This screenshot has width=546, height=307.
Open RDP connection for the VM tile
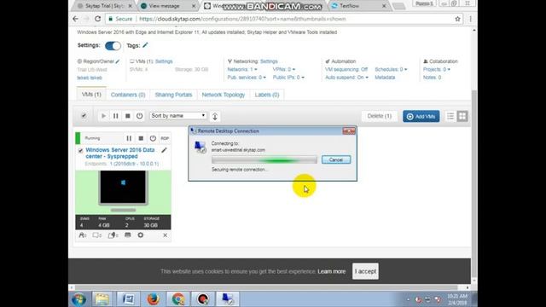[x=165, y=138]
